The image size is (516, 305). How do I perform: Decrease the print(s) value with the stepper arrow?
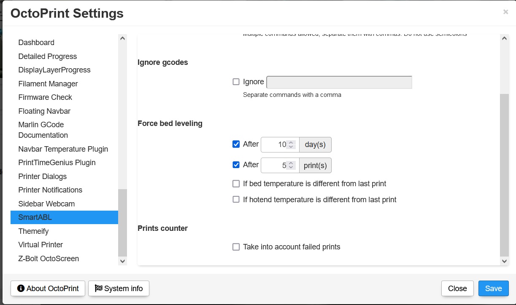click(290, 167)
